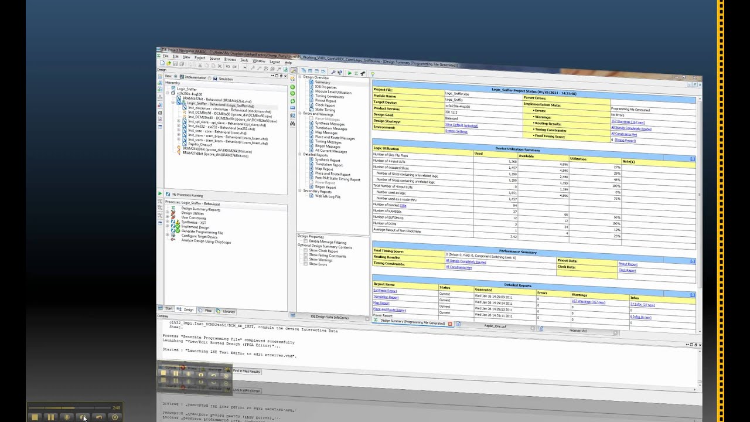This screenshot has width=750, height=422.
Task: Select Analyze Design Using ChipScope
Action: tap(206, 241)
